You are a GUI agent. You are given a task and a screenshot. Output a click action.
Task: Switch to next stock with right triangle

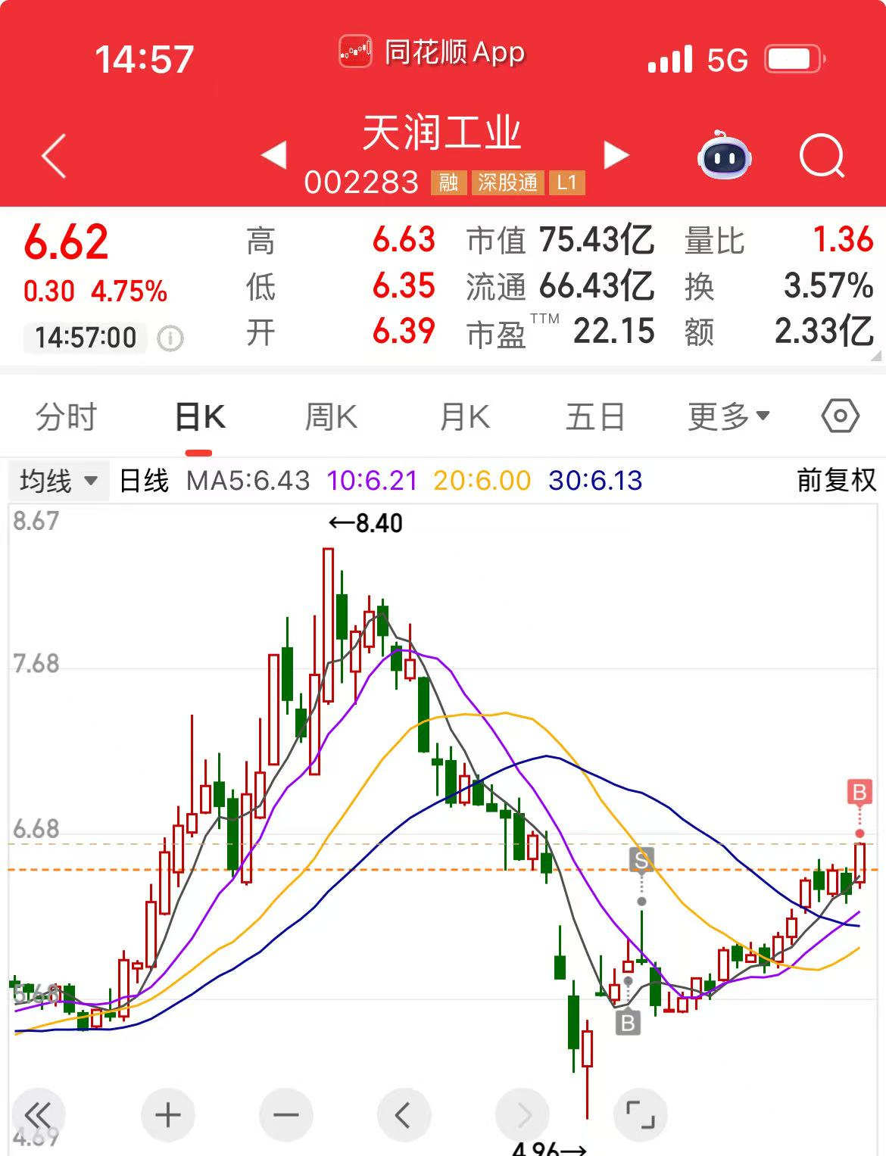pyautogui.click(x=616, y=155)
